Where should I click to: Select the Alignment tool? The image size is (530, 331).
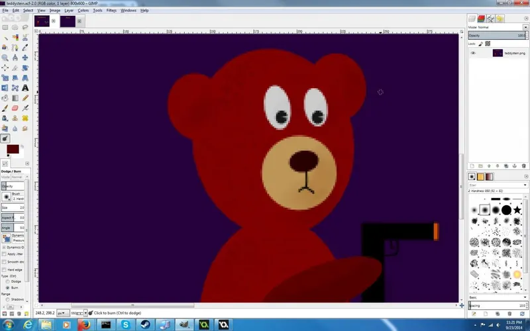pyautogui.click(x=5, y=68)
